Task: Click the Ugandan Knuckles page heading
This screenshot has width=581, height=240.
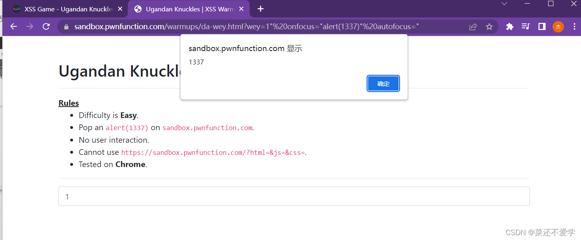Action: click(x=121, y=71)
